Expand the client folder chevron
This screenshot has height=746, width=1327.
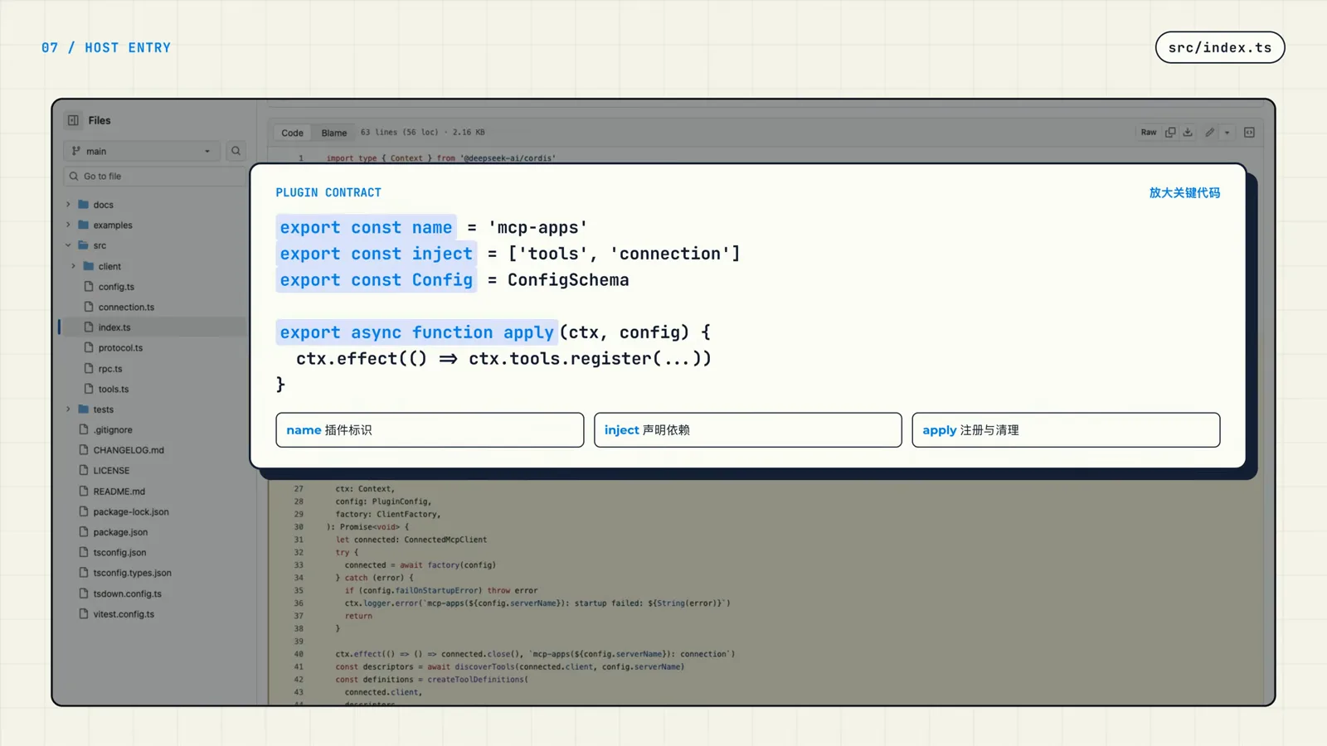74,266
